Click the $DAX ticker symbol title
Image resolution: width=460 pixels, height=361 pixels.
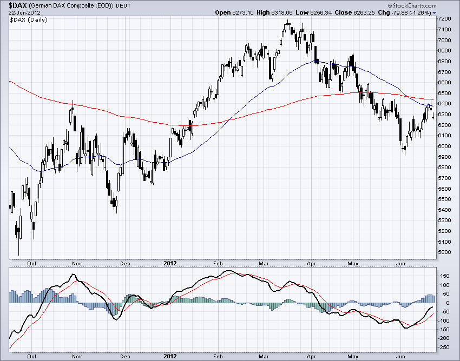click(18, 5)
